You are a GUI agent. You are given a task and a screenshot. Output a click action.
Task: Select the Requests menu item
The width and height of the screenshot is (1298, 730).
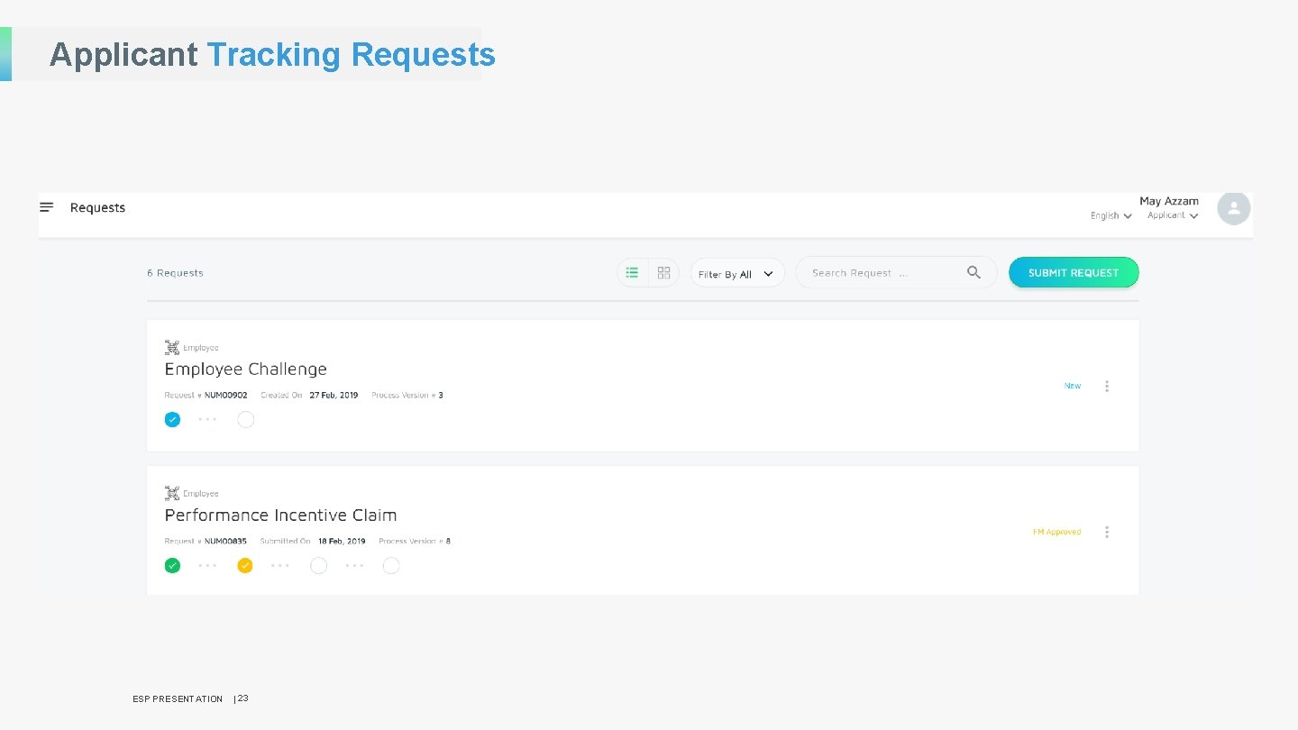tap(97, 207)
